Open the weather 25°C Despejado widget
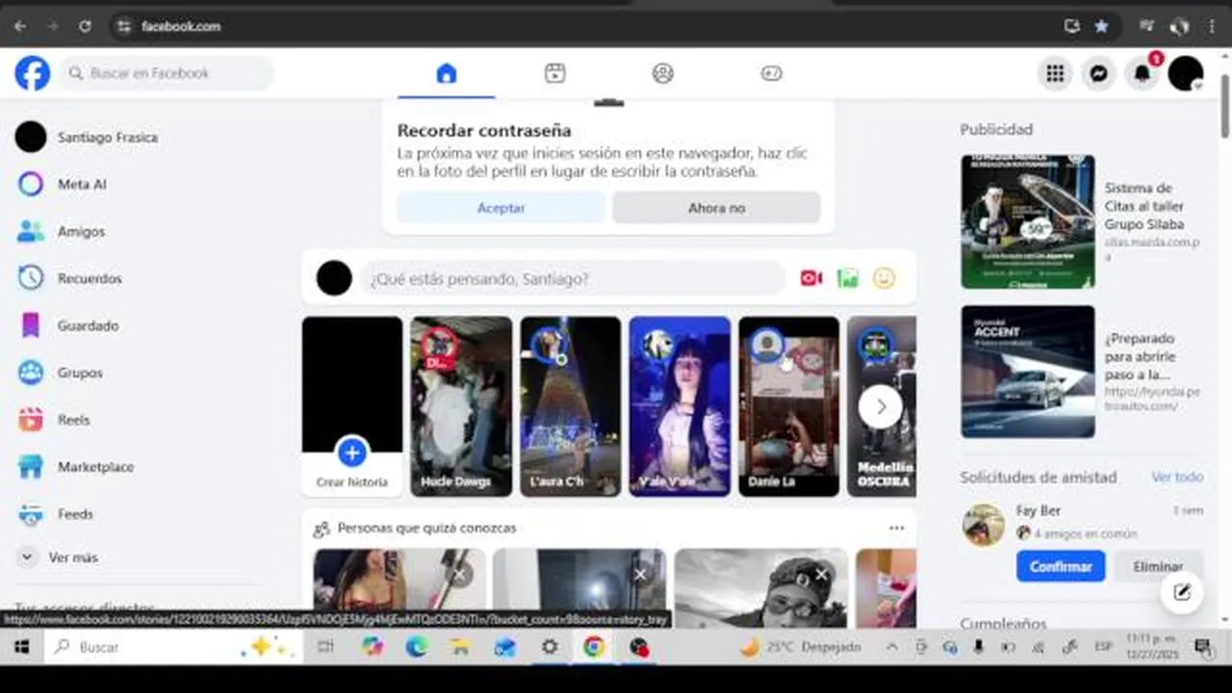 801,648
